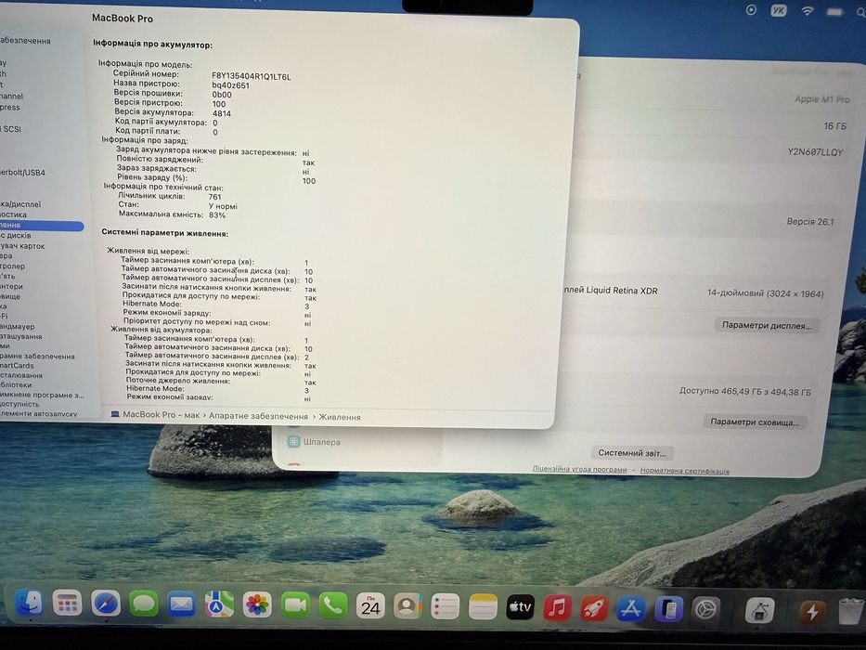Image resolution: width=866 pixels, height=650 pixels.
Task: Click the Apple M1 Pro chip text
Action: pyautogui.click(x=821, y=99)
